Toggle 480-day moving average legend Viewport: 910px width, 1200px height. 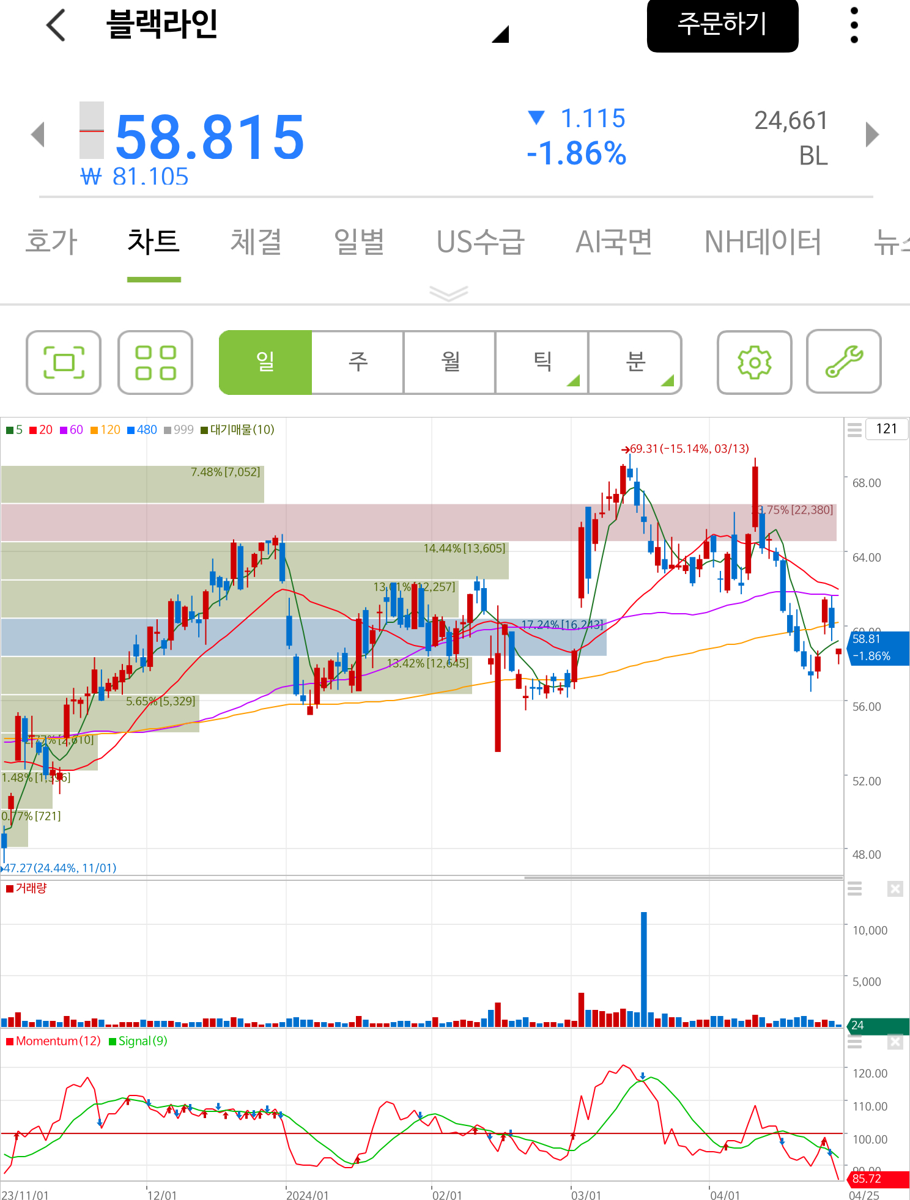(142, 430)
